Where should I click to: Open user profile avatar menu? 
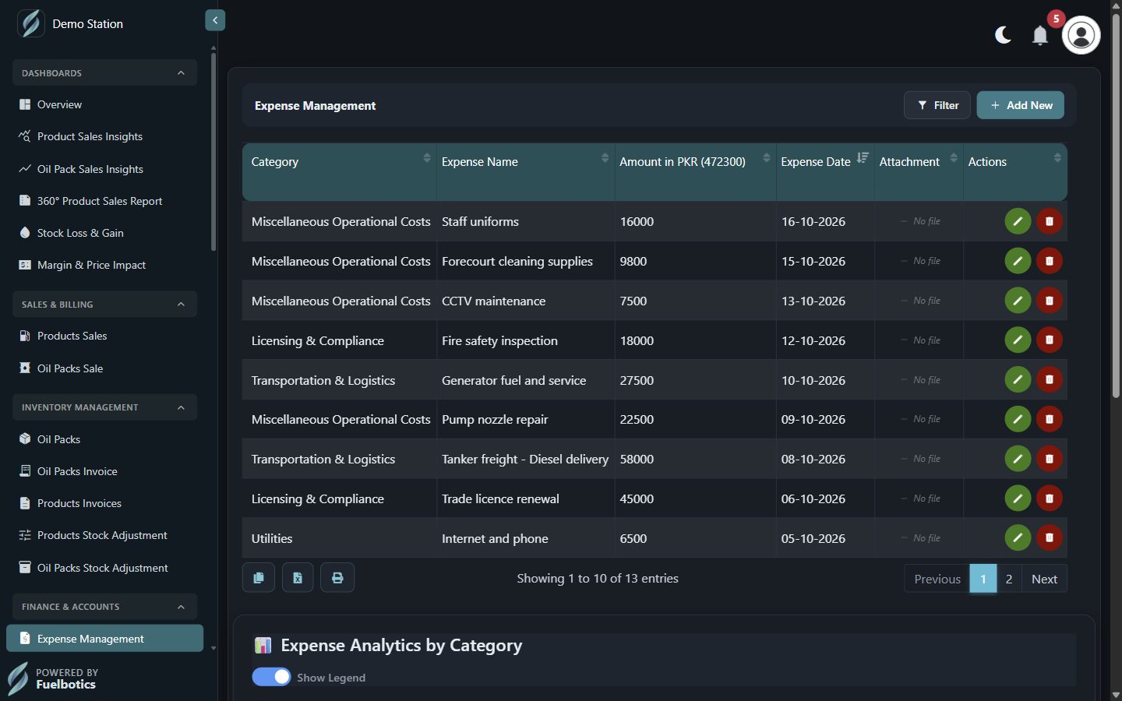1081,35
